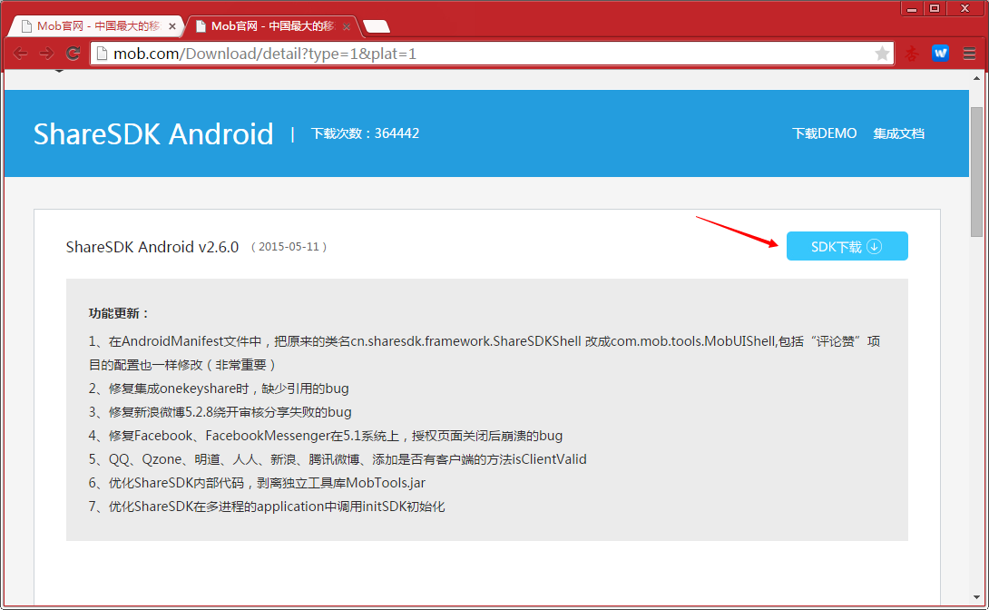989x610 pixels.
Task: Select the second Mob官网 tab
Action: (271, 25)
